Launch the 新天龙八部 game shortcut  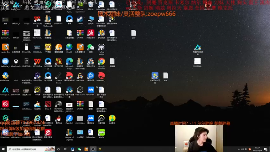point(59,63)
